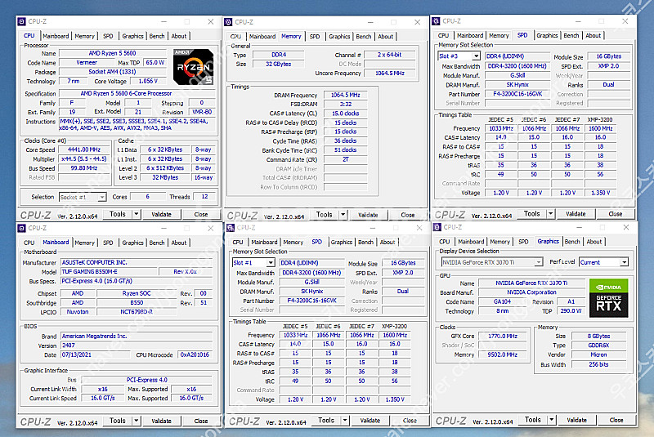Click PCI-Express 4.0 graphic interface bus value
The image size is (654, 437).
(147, 380)
